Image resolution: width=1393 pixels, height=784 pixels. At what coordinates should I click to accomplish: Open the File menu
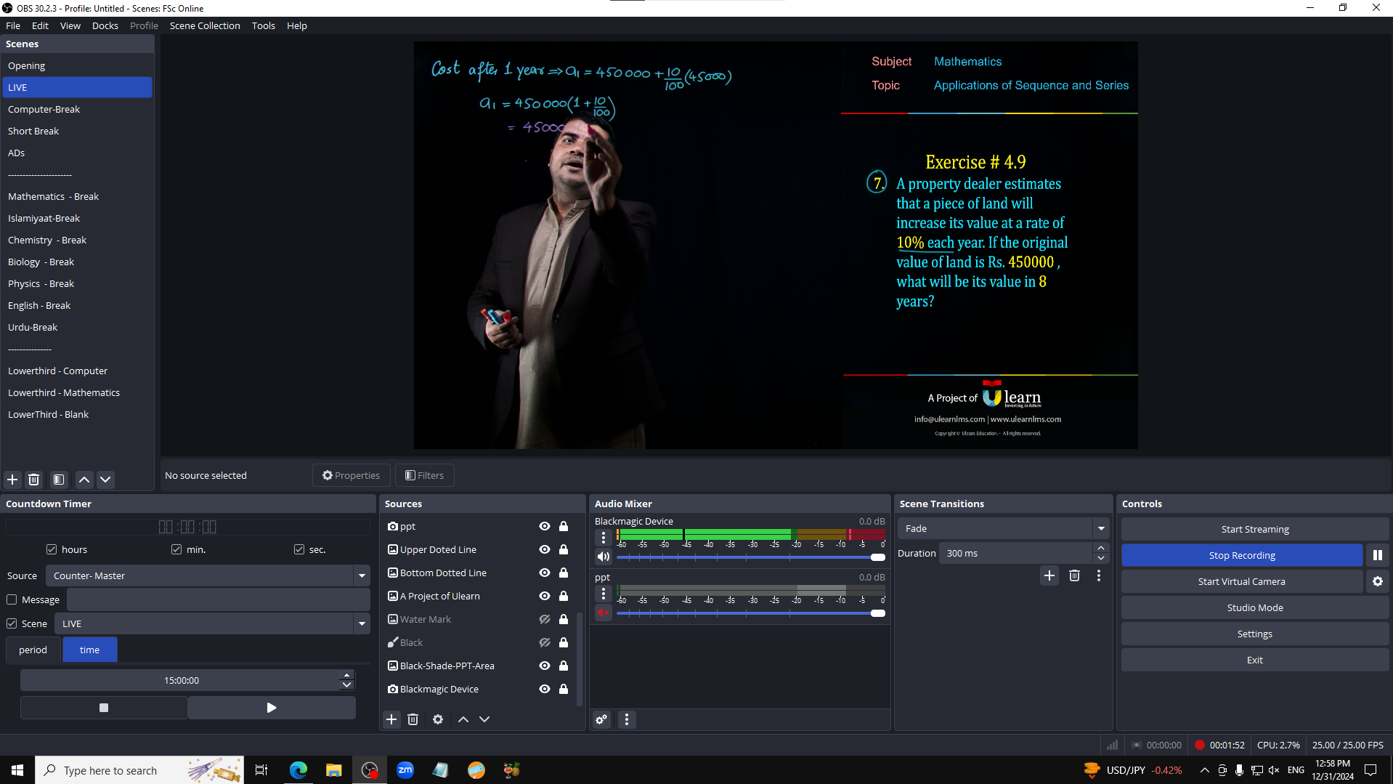point(13,25)
